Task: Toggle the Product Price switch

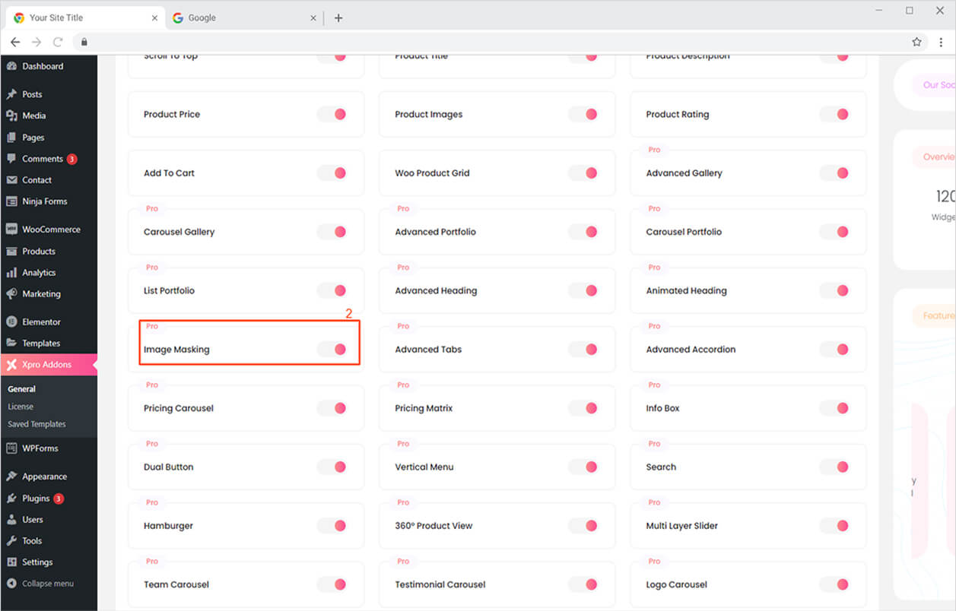Action: pyautogui.click(x=332, y=114)
